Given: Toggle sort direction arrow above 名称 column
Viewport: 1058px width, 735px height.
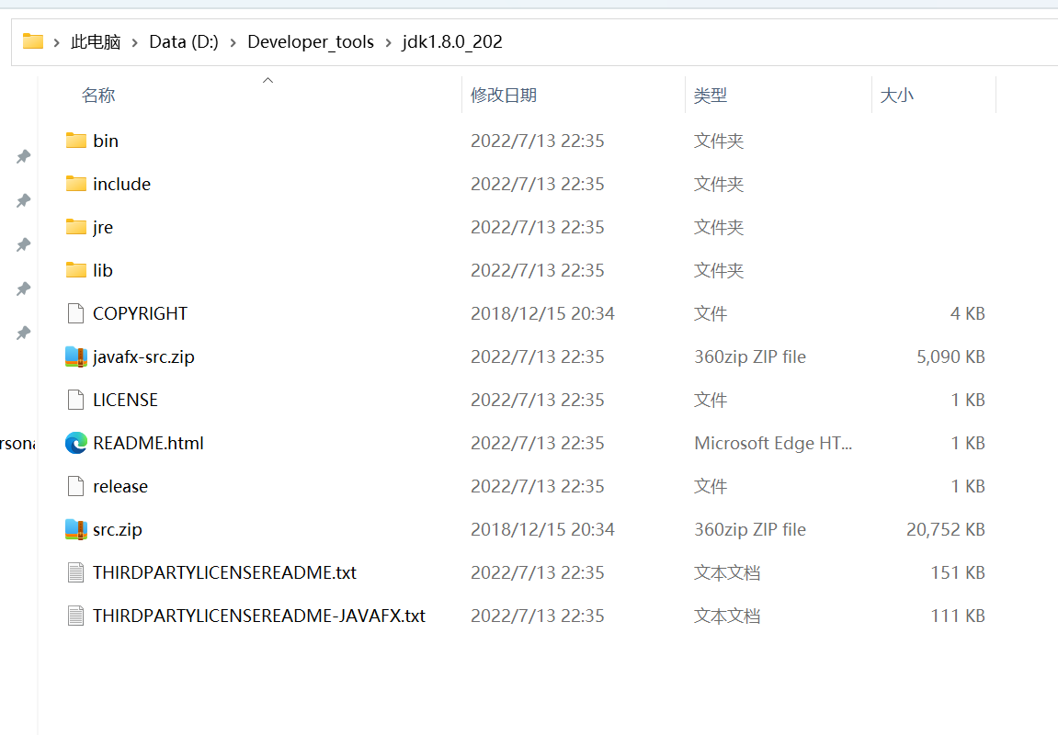Looking at the screenshot, I should click(267, 80).
